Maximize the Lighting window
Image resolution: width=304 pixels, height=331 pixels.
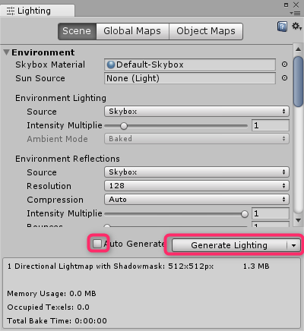click(286, 5)
